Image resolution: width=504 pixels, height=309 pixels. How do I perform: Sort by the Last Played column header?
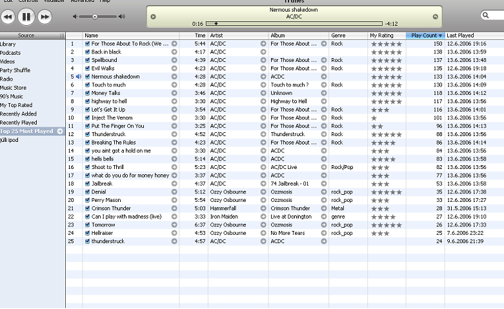point(474,35)
